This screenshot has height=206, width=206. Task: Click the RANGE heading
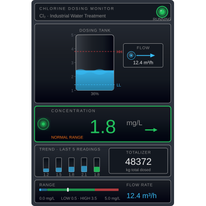click(47, 185)
